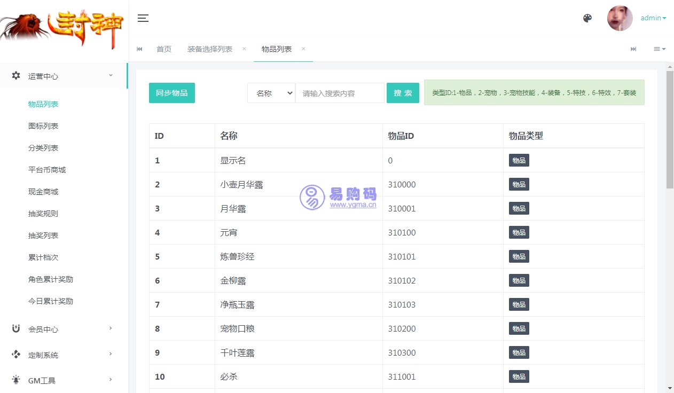Click the tabs scroll-left arrow icon
This screenshot has height=393, width=674.
(x=139, y=49)
